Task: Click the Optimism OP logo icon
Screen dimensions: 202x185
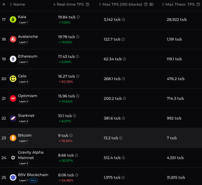Action: tap(13, 98)
